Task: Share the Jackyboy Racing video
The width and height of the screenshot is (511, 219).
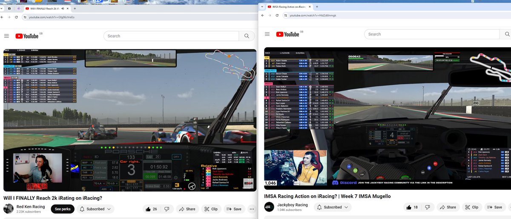Action: point(448,207)
